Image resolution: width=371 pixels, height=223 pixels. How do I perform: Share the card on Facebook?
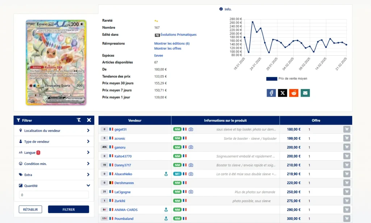[271, 93]
